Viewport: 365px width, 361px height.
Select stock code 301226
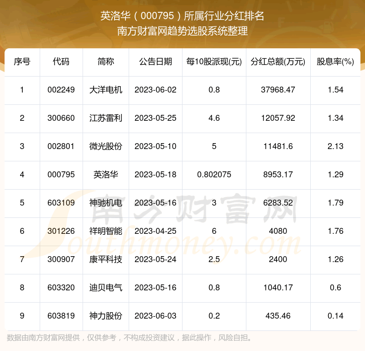click(x=61, y=231)
